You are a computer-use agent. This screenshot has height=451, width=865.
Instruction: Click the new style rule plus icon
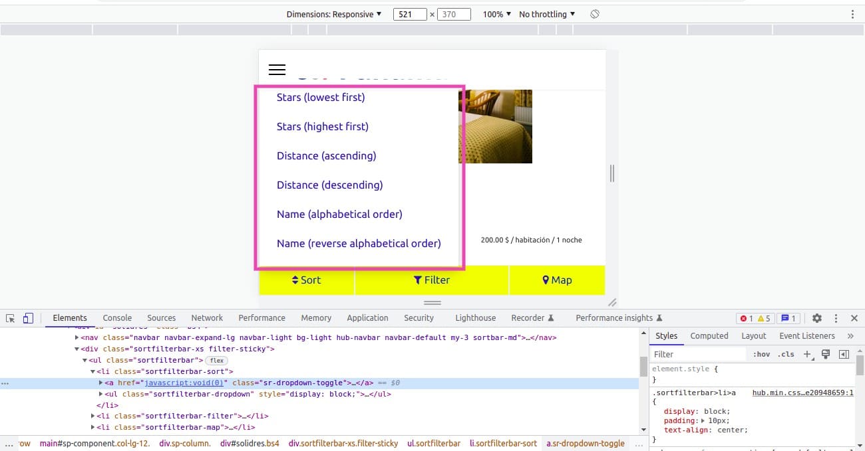(x=808, y=354)
